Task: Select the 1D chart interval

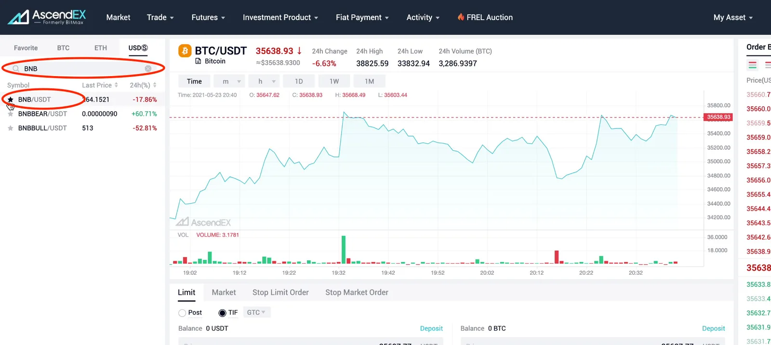Action: point(299,81)
